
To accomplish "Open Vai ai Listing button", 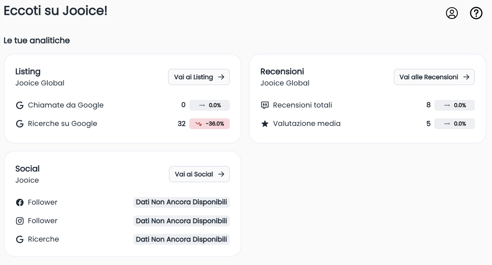I will tap(199, 77).
